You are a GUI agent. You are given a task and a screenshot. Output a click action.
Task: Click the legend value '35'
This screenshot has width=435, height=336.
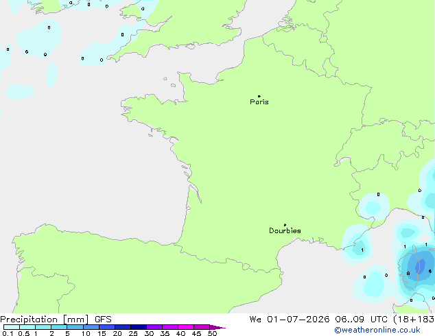[x=165, y=333]
